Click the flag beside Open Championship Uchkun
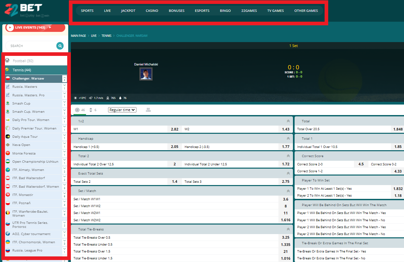 click(8, 161)
